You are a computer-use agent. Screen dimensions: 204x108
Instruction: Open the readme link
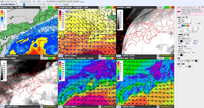pos(82,2)
